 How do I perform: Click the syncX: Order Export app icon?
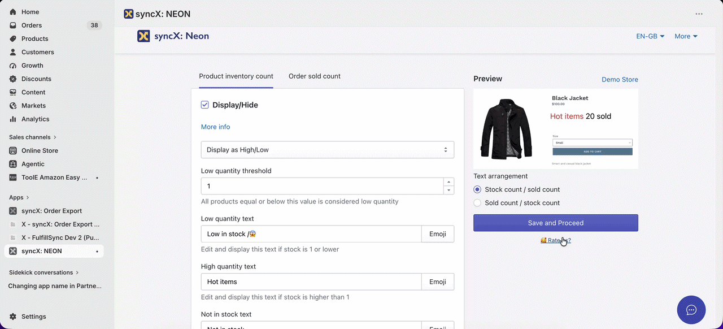click(x=13, y=211)
